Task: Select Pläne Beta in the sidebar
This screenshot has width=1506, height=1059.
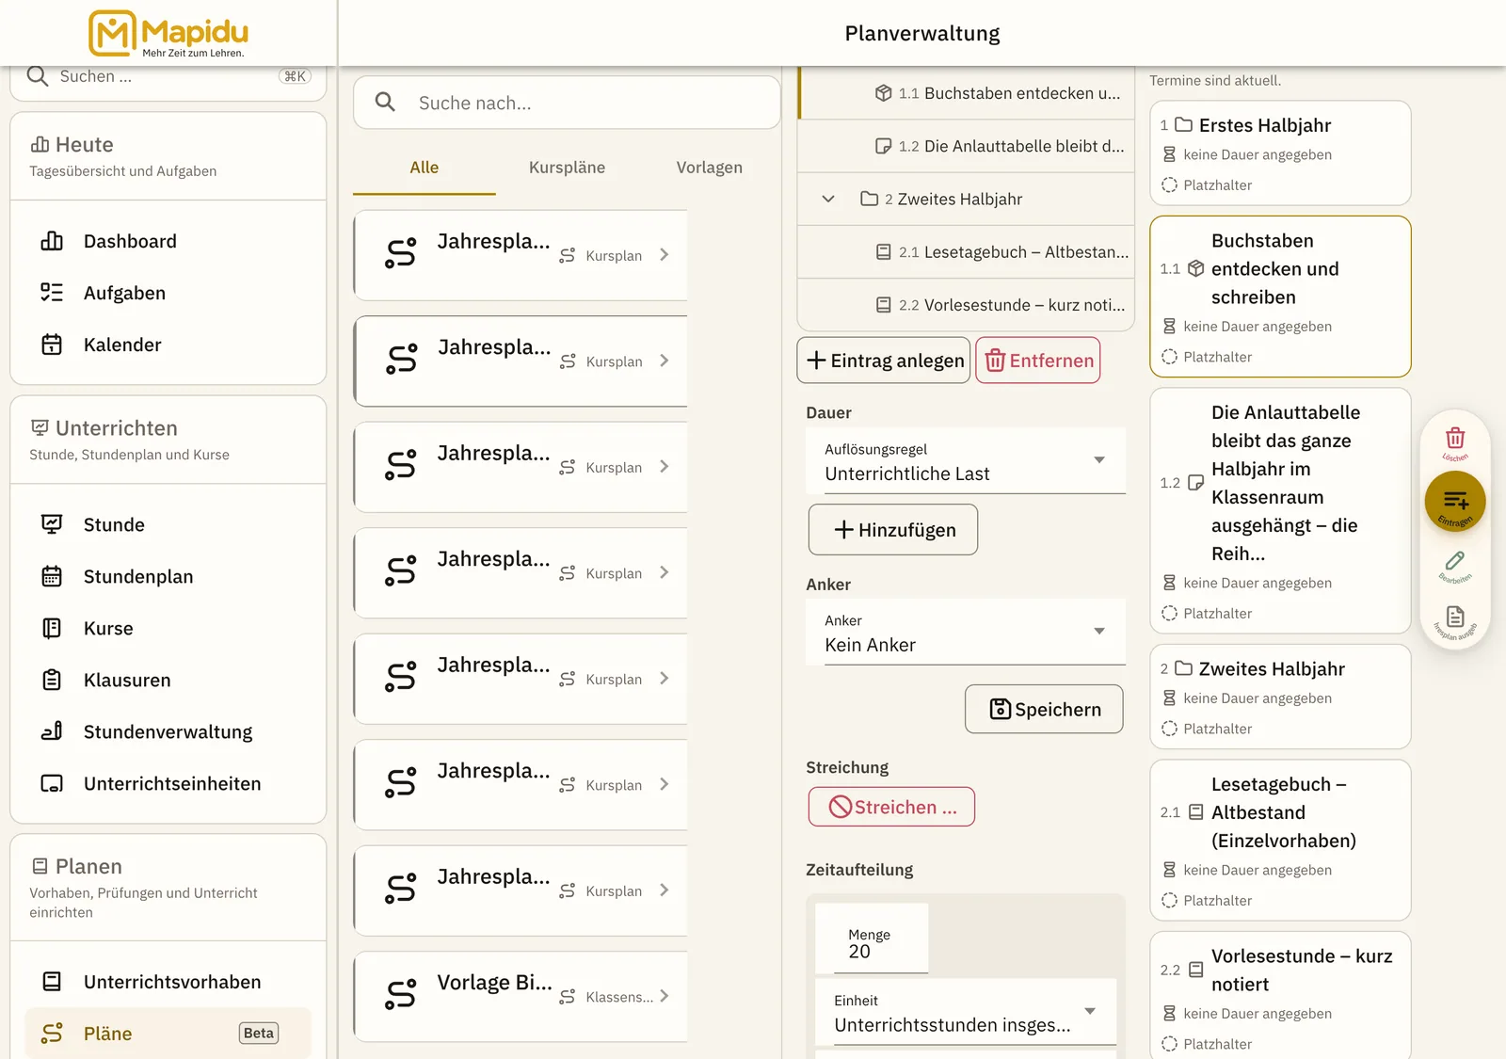Action: click(168, 1034)
